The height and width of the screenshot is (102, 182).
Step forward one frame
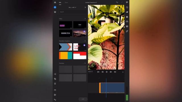click(x=111, y=72)
